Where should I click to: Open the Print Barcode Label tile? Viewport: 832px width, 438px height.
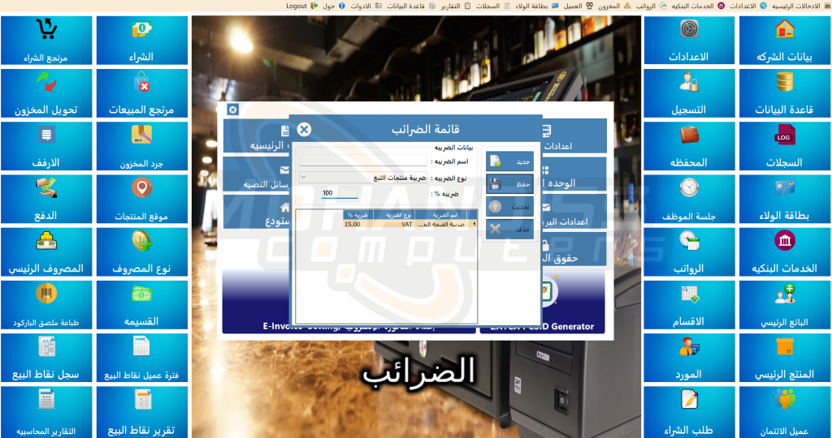[45, 303]
